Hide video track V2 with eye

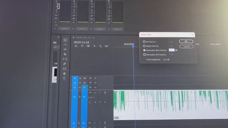click(x=95, y=83)
